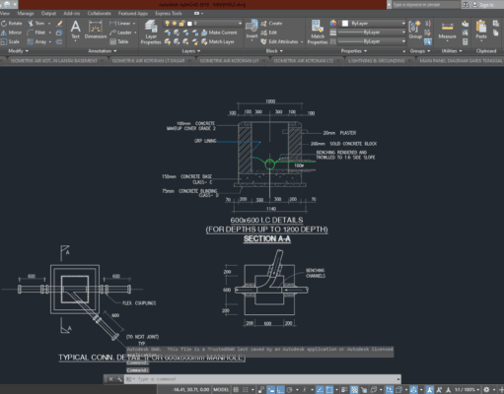Insert a Table
The image size is (504, 394).
[119, 41]
